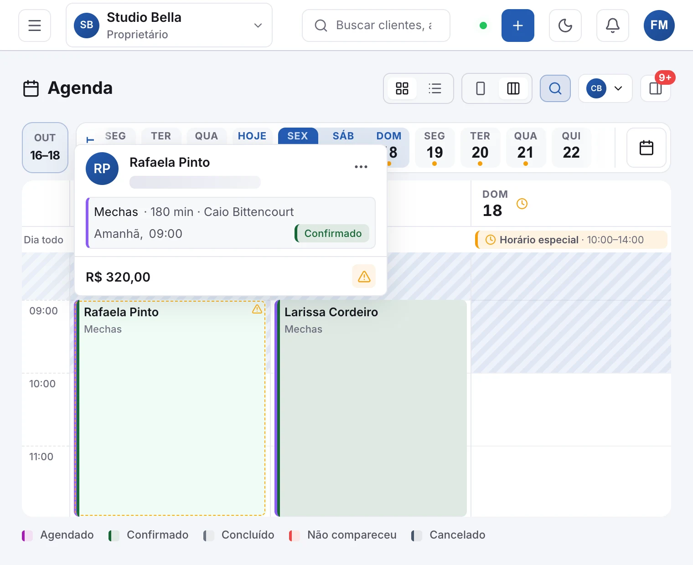693x565 pixels.
Task: Expand the Studio Bella account switcher
Action: coord(169,26)
